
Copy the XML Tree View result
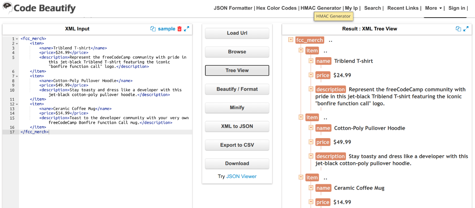pos(458,29)
